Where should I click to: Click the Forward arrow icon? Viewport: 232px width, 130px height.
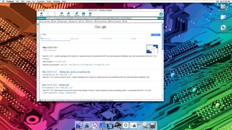(48, 14)
